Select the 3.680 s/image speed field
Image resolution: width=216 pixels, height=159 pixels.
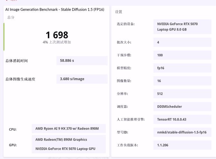[82, 79]
